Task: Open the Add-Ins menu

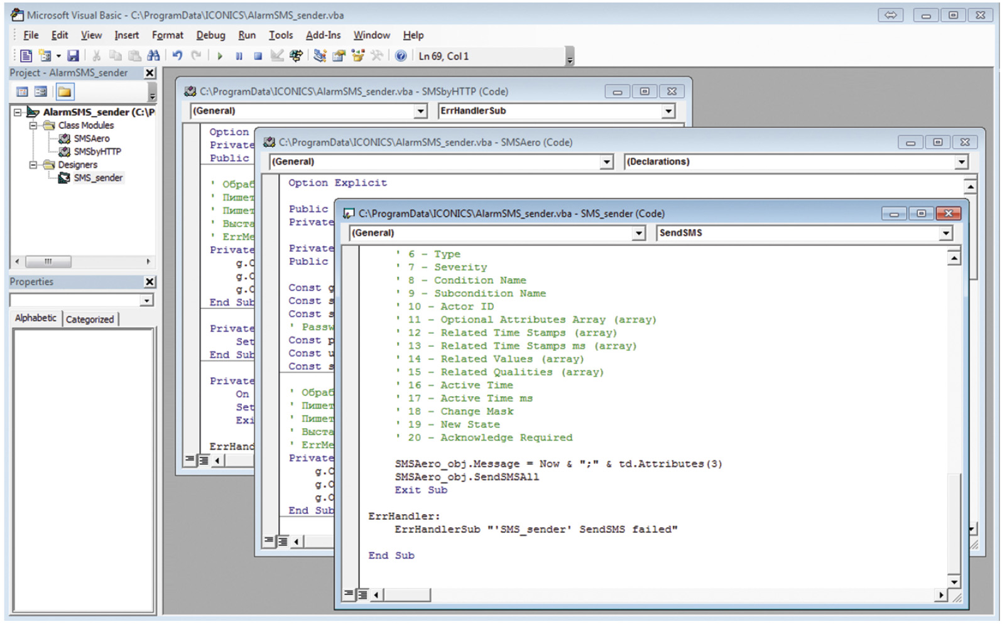Action: click(x=323, y=35)
